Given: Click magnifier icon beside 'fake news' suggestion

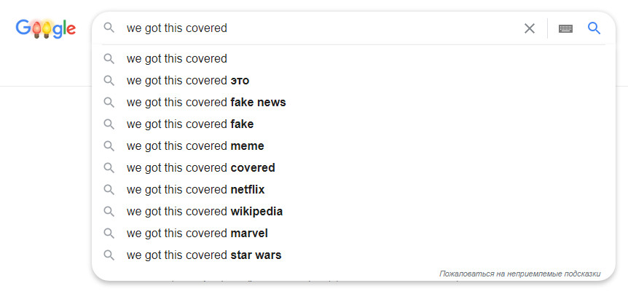Looking at the screenshot, I should coord(109,103).
